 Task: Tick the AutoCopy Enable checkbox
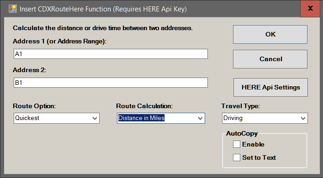[x=237, y=144]
